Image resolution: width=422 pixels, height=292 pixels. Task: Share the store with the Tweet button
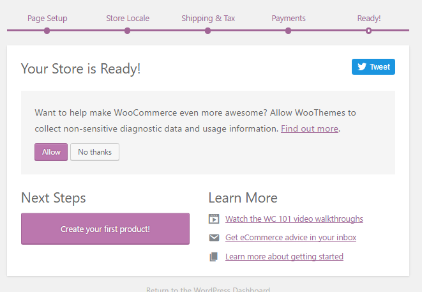pos(373,67)
